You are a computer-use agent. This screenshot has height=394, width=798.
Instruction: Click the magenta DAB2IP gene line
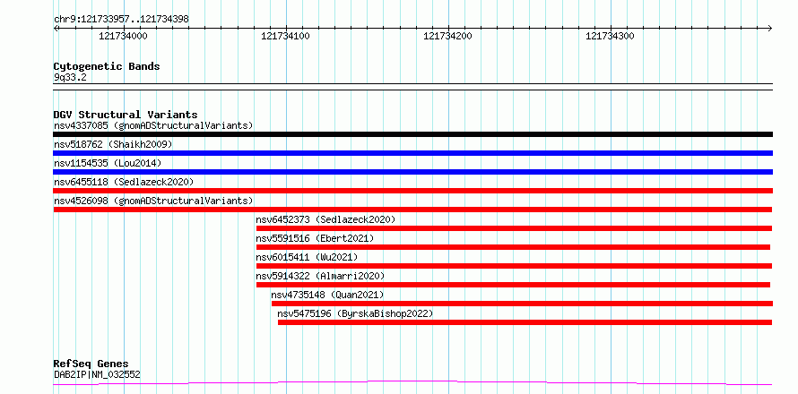pyautogui.click(x=412, y=382)
